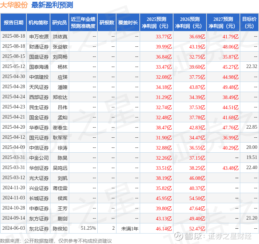Click the 数据来源 disclaimer text

click(x=56, y=241)
